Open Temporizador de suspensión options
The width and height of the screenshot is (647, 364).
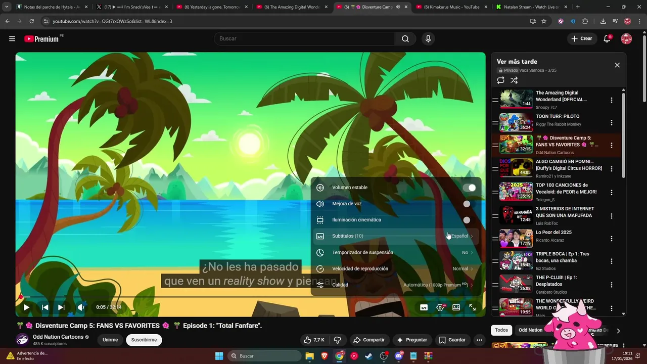coord(396,252)
